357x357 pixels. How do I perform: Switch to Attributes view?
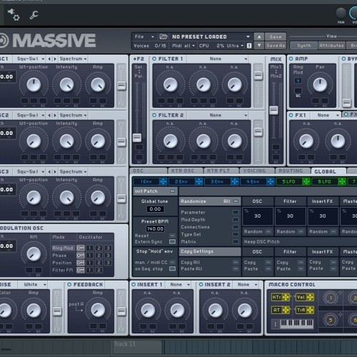(x=331, y=45)
